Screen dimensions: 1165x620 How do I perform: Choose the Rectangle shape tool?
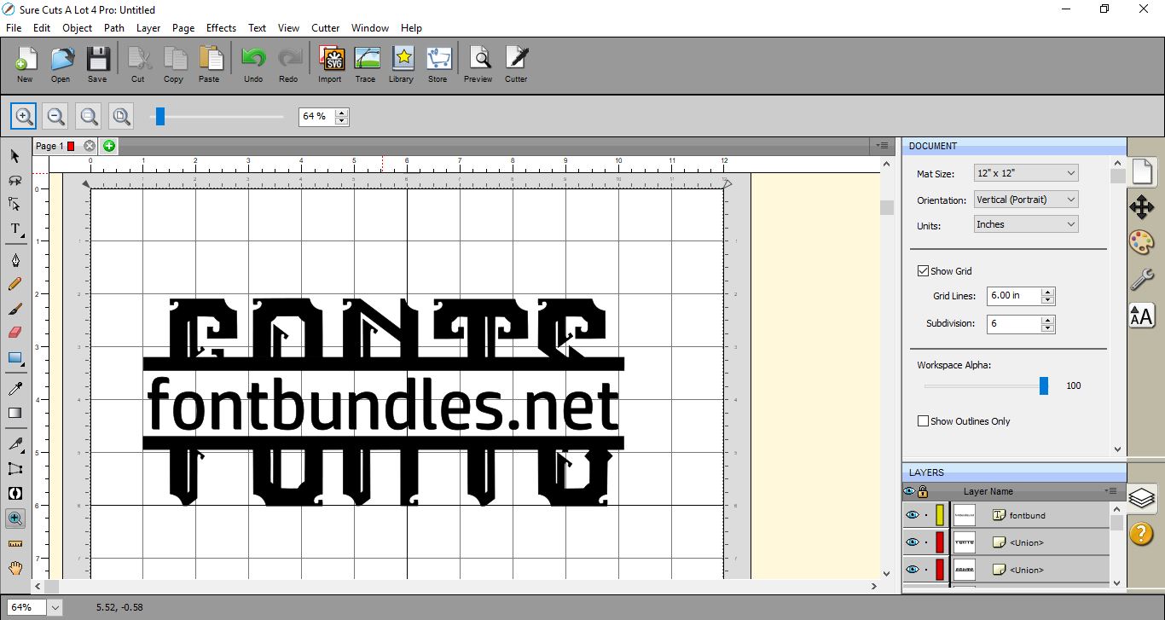14,357
